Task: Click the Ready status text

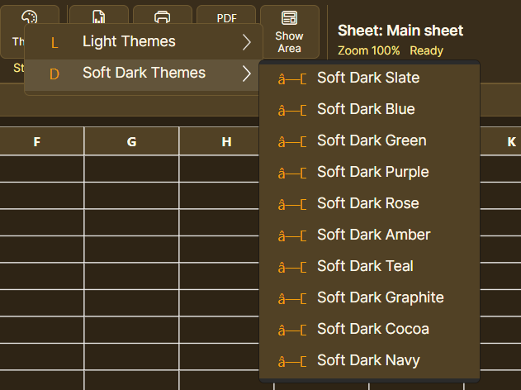Action: [426, 50]
